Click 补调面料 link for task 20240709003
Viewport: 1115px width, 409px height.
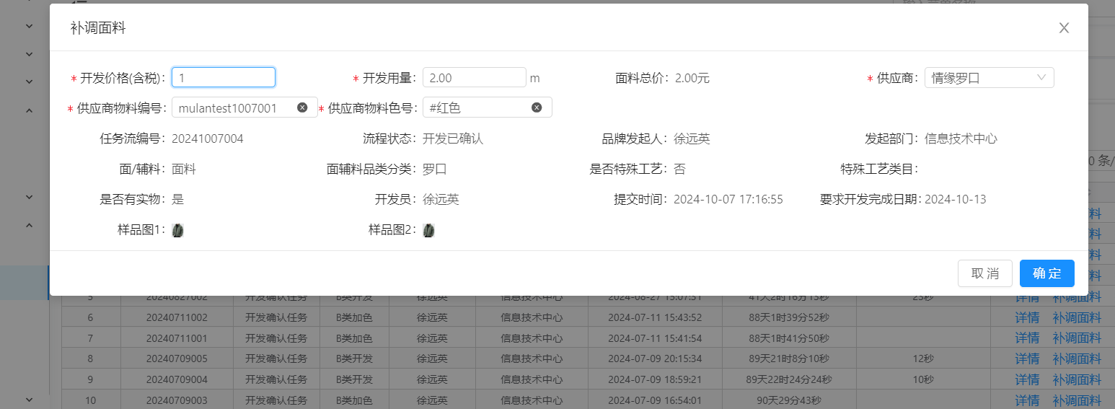[1077, 400]
